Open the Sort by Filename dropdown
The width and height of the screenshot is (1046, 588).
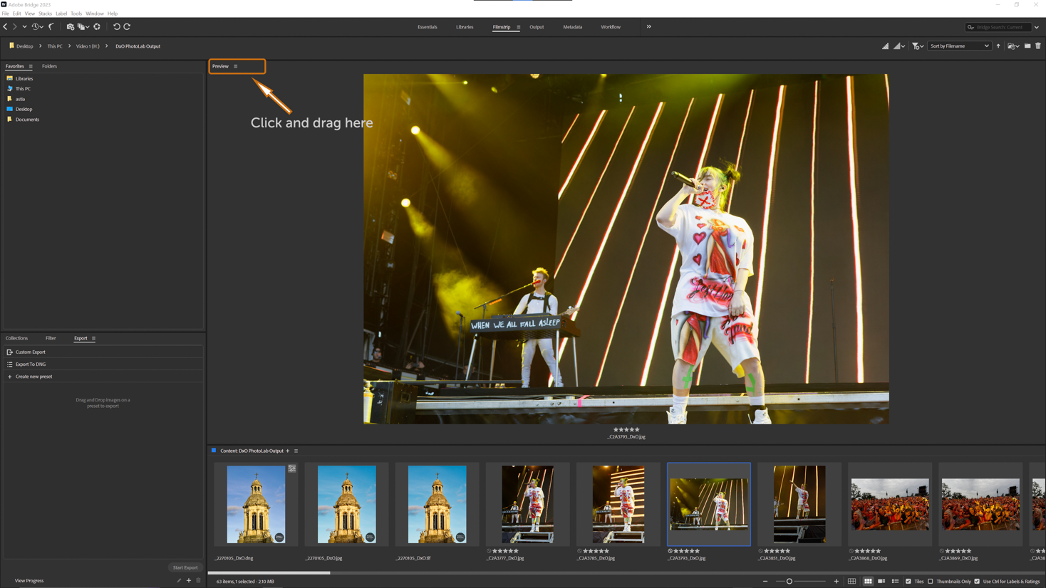(958, 46)
